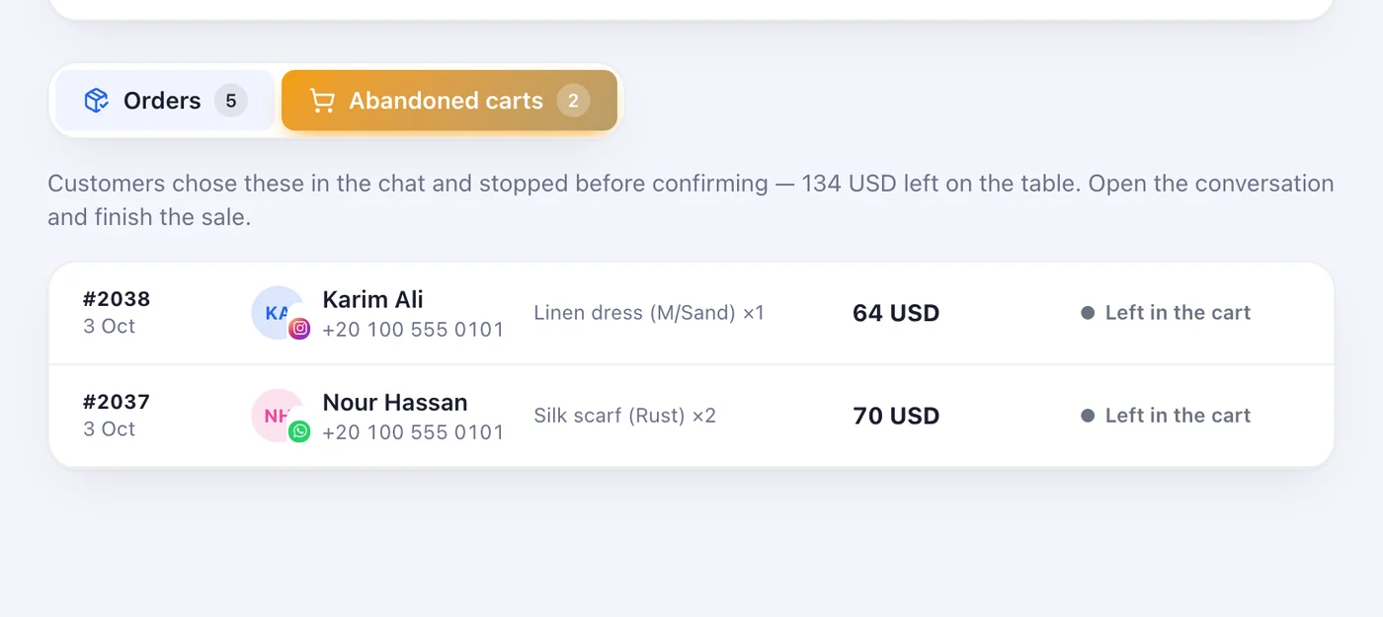Screen dimensions: 1383x617
Task: Click the Orders package icon
Action: (96, 101)
